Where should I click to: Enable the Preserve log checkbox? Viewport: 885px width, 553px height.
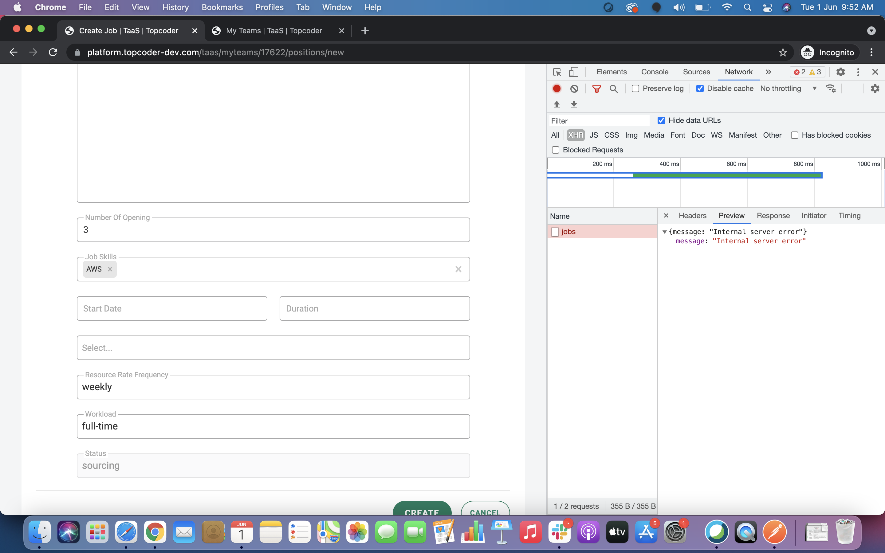point(635,88)
